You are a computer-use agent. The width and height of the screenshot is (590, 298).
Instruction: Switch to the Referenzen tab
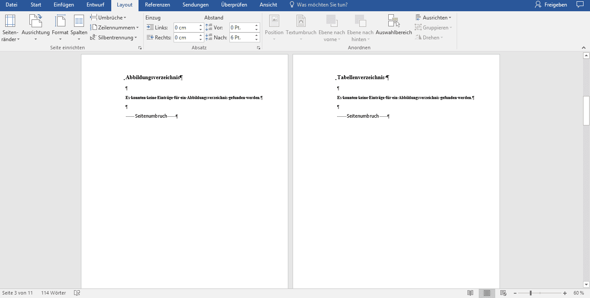click(157, 5)
